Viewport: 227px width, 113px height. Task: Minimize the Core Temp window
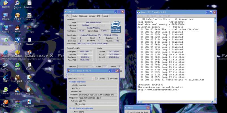coord(110,71)
